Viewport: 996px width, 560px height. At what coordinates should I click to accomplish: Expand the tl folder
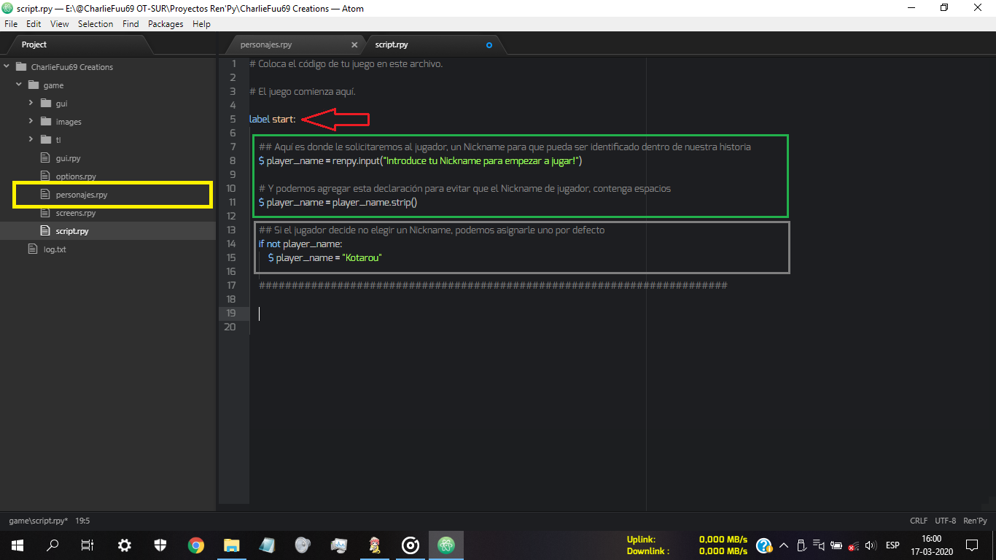(x=31, y=140)
